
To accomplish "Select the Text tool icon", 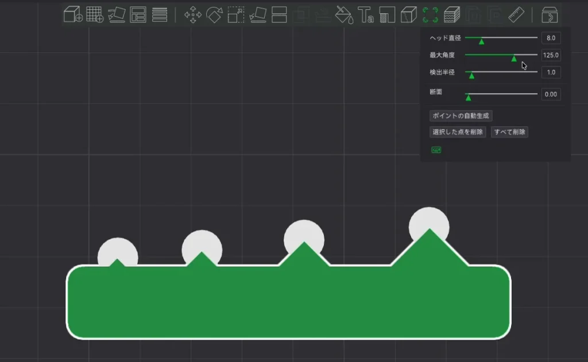I will click(x=366, y=15).
